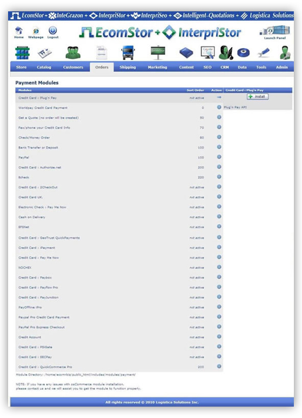Click the CRM person icon
The image size is (302, 418).
pyautogui.click(x=226, y=52)
